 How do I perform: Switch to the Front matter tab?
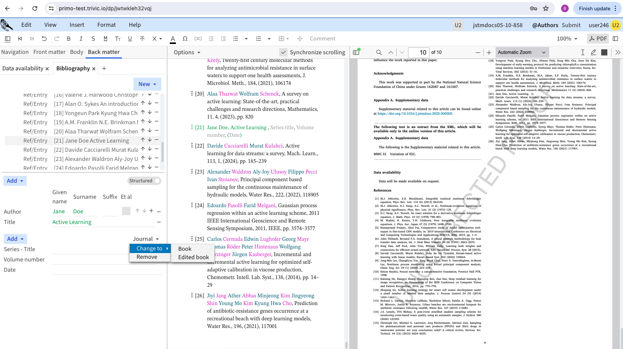[x=49, y=52]
